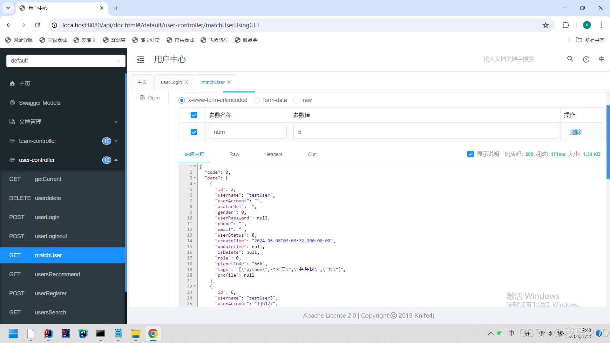Click the 删除 link for num
610x343 pixels.
[x=576, y=132]
